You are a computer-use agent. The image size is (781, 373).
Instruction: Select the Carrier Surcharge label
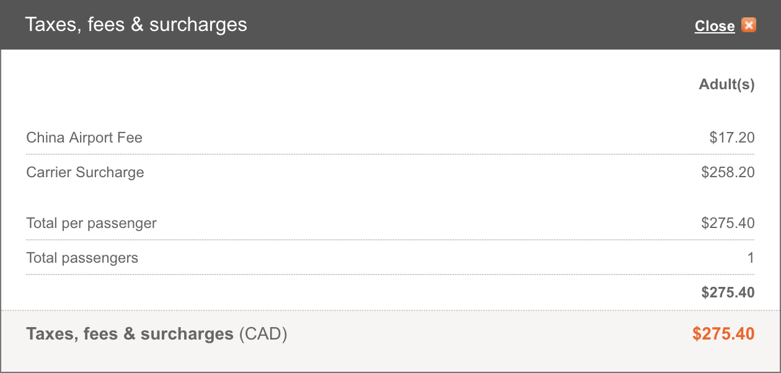[85, 172]
